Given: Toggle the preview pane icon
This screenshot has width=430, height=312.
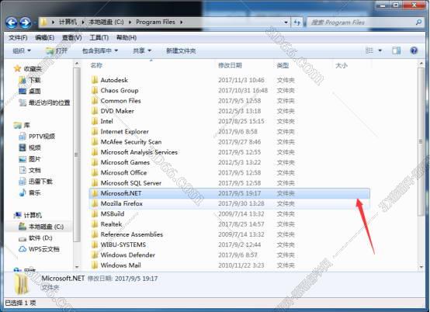Looking at the screenshot, I should [397, 50].
